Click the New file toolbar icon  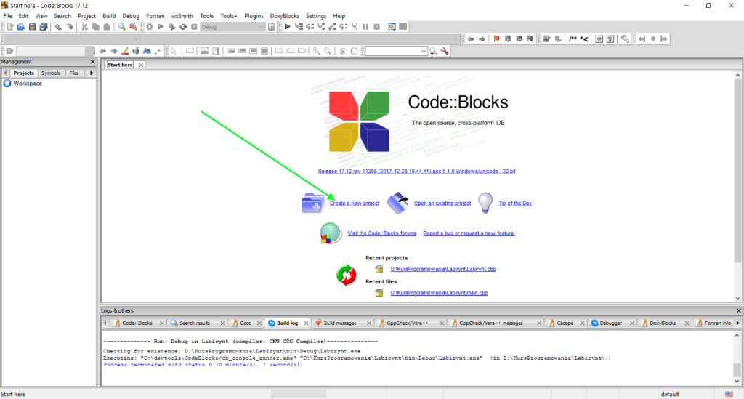[x=10, y=27]
